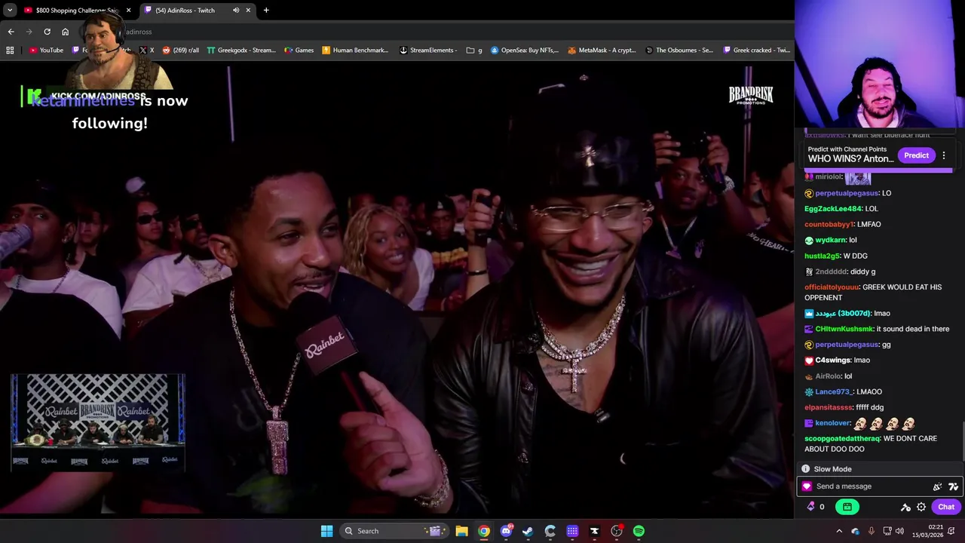
Task: Click username Lance973_ in chat
Action: point(833,392)
